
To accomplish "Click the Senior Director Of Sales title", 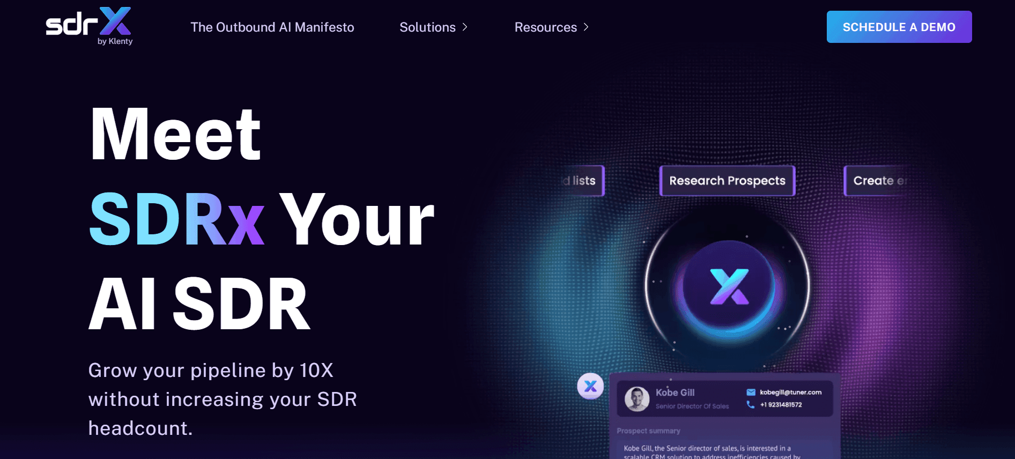I will (x=692, y=406).
